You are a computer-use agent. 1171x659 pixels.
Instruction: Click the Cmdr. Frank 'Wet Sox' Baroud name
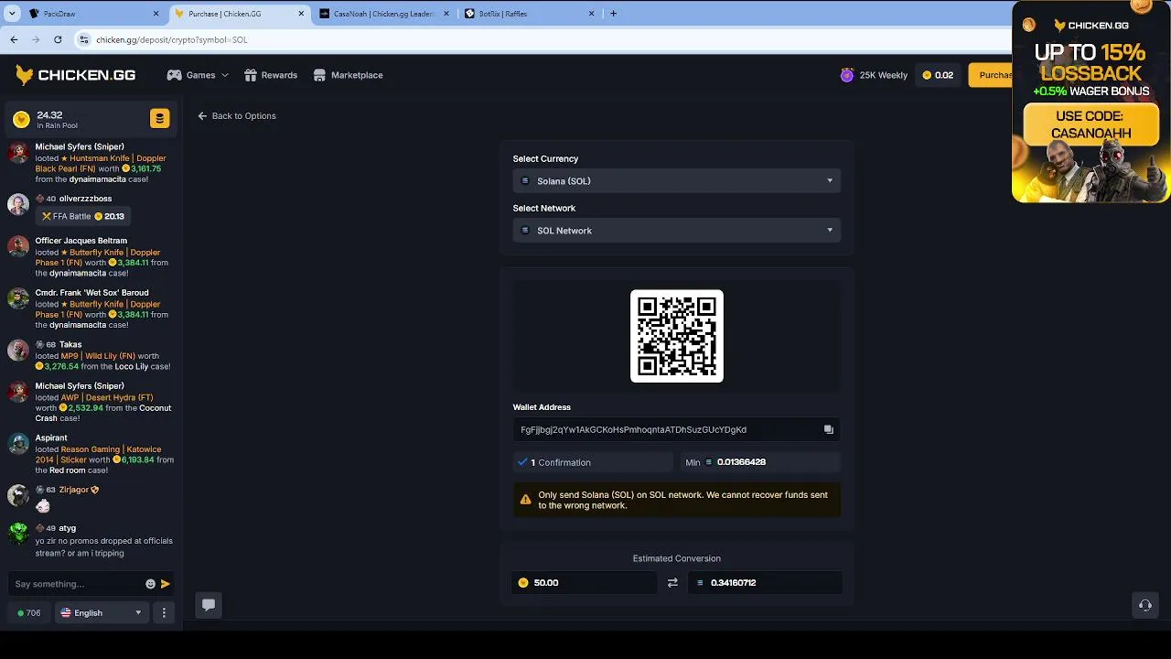tap(91, 293)
